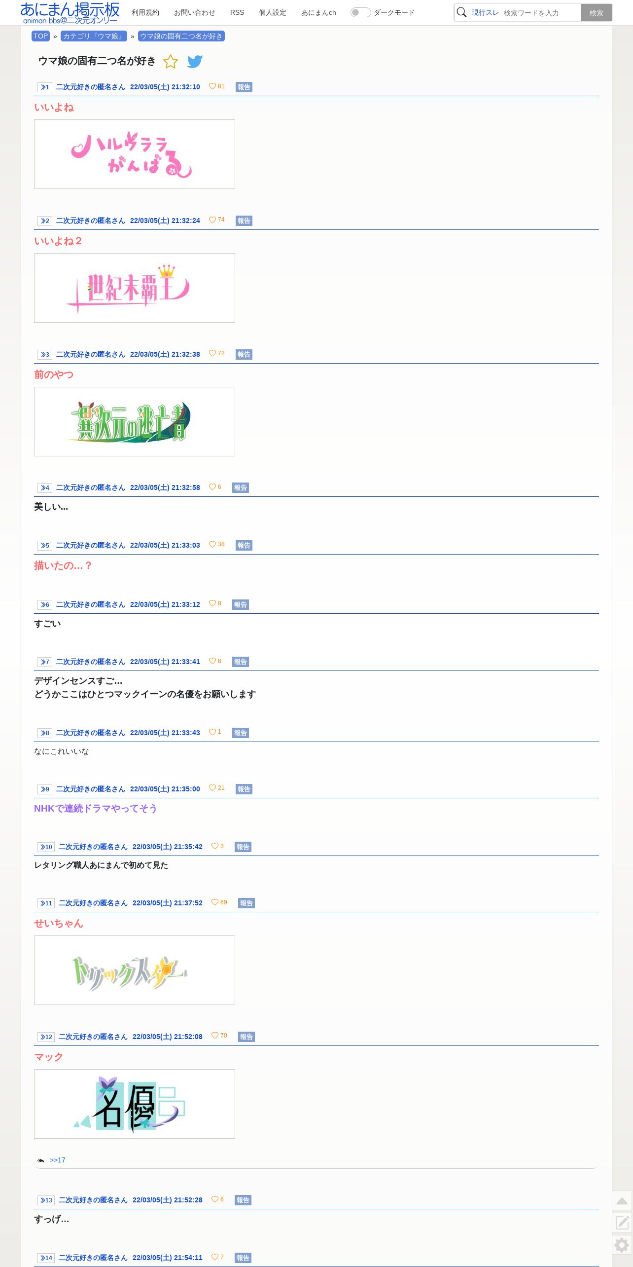Click reply arrow icon beside >>17

(x=41, y=1160)
